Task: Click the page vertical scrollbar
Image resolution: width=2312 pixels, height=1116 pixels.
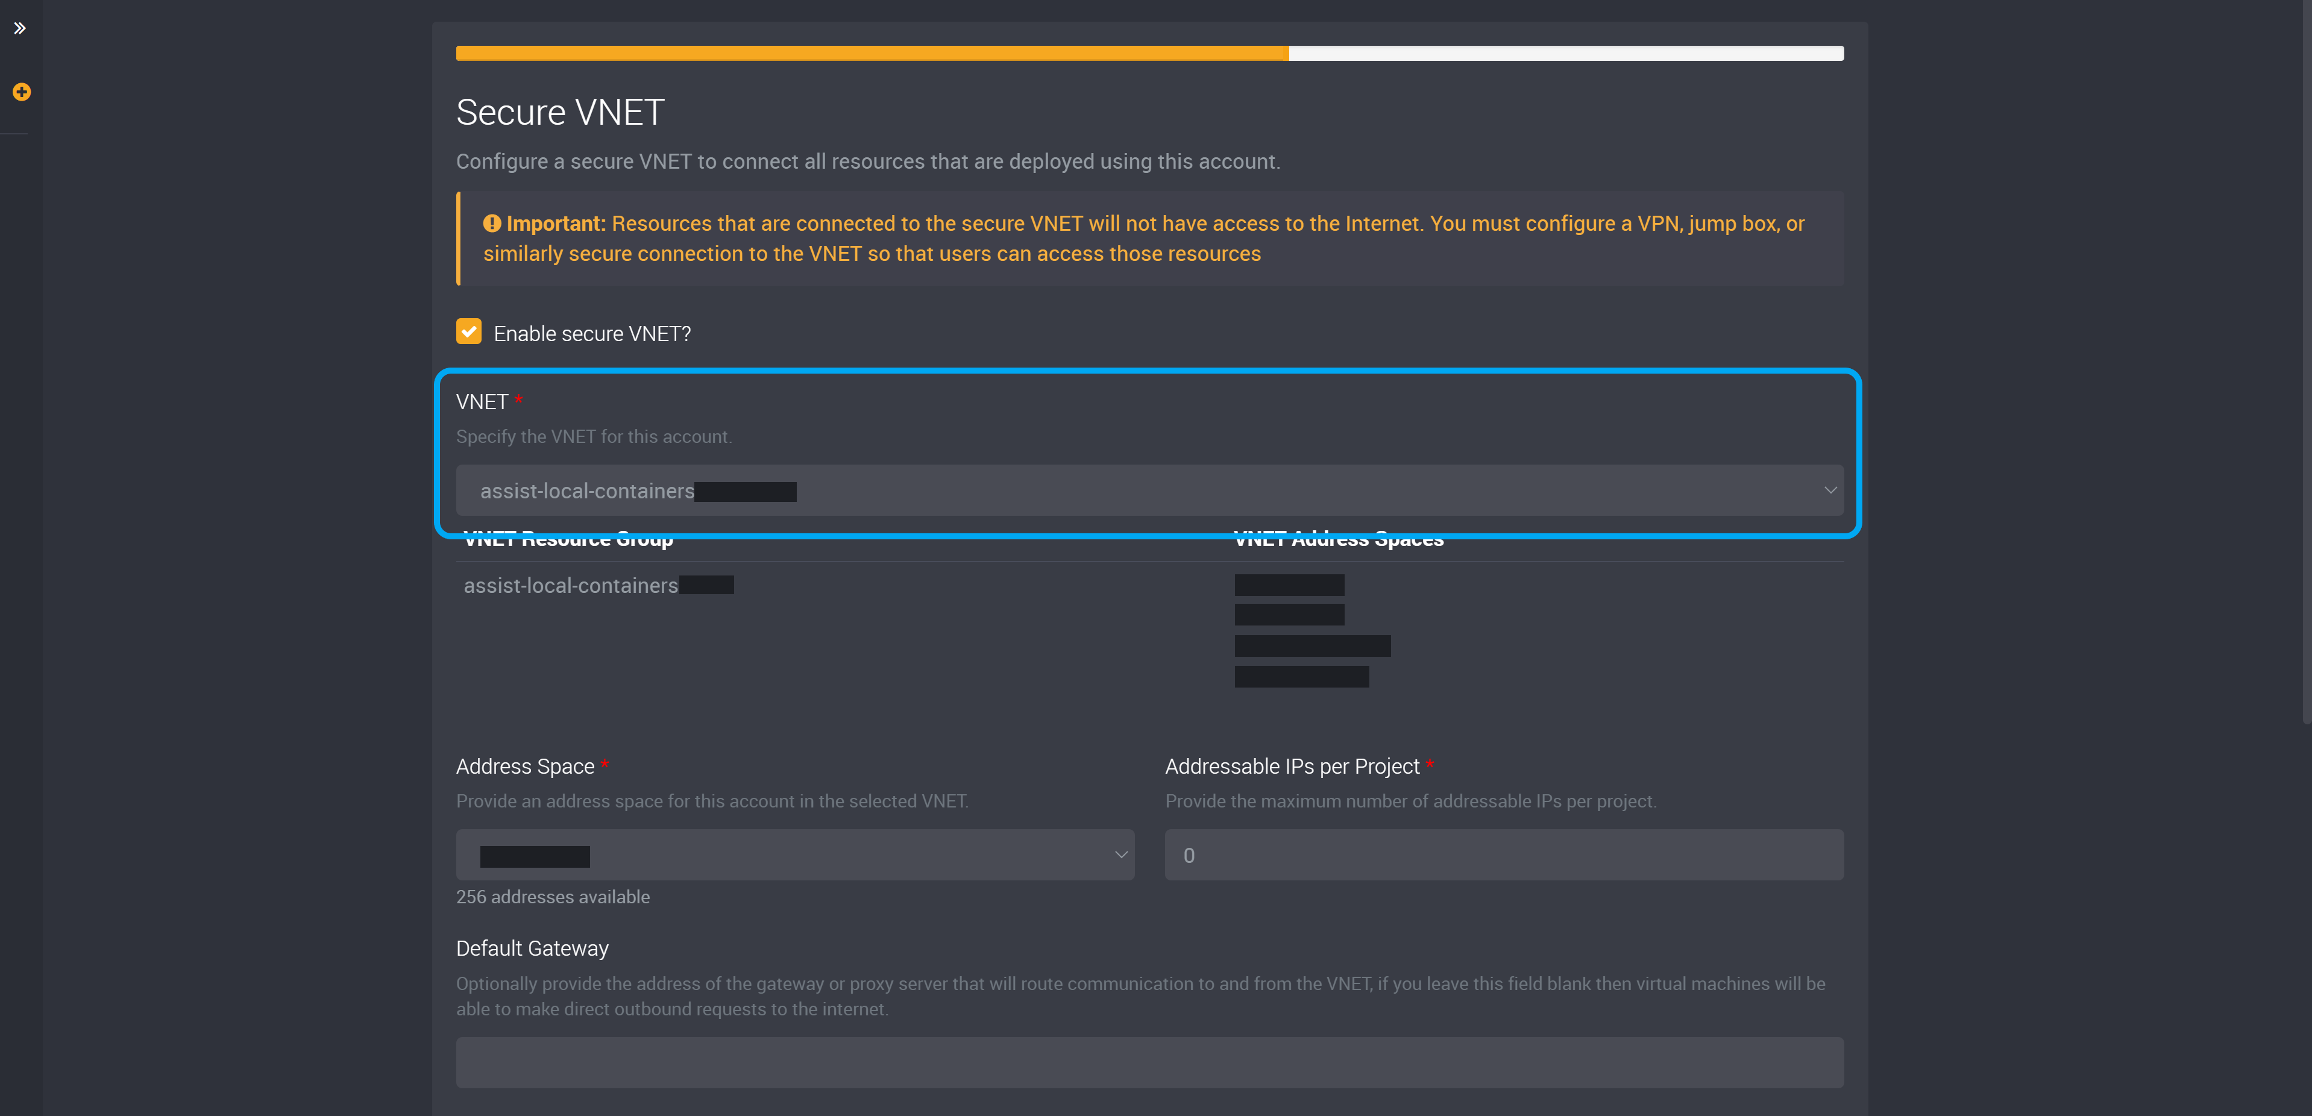Action: [2306, 362]
